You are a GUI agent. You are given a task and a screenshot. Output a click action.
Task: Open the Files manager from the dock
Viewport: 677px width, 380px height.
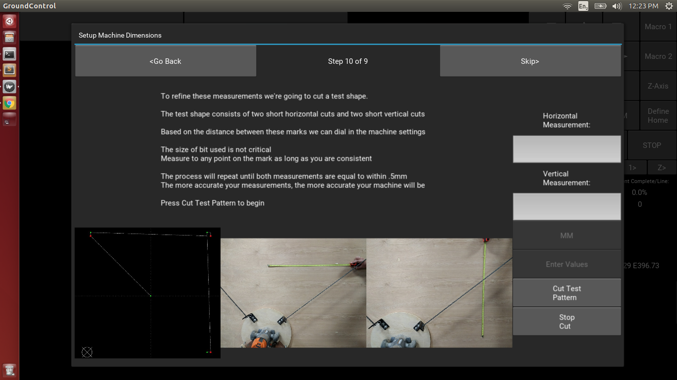(x=9, y=37)
